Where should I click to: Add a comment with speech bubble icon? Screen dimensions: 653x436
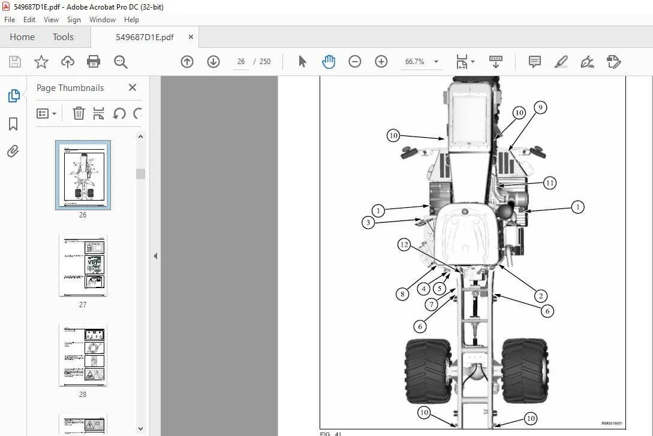(x=534, y=62)
